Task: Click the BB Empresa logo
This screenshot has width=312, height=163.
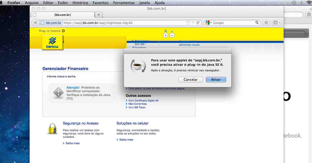Action: pos(53,43)
